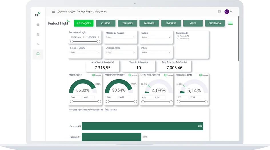This screenshot has width=270, height=150.
Task: Open the reports chart icon in sidebar
Action: 38,54
